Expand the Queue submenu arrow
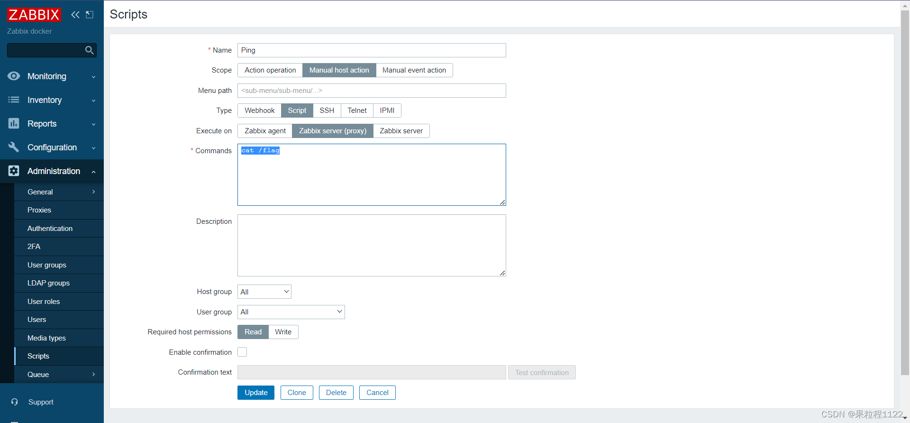The width and height of the screenshot is (910, 423). (93, 374)
